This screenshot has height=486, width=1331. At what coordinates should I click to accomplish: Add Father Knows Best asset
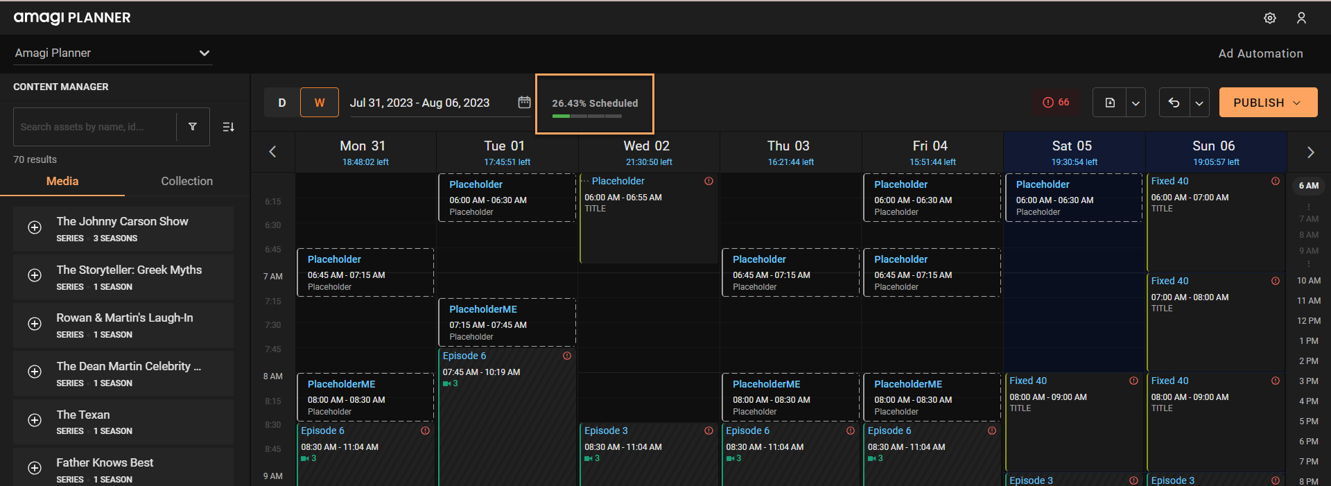(x=35, y=468)
